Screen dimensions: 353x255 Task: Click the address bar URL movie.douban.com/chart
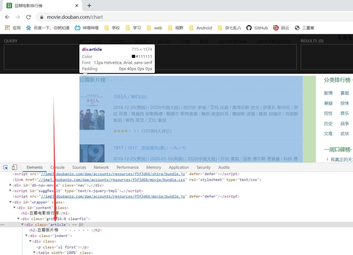75,17
